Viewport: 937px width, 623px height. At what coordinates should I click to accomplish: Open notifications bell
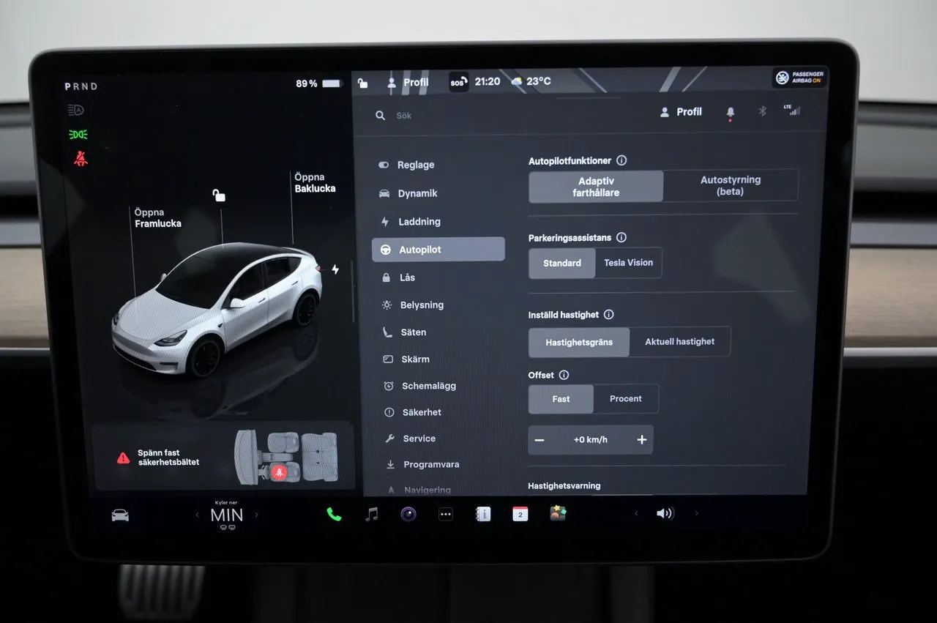click(730, 113)
